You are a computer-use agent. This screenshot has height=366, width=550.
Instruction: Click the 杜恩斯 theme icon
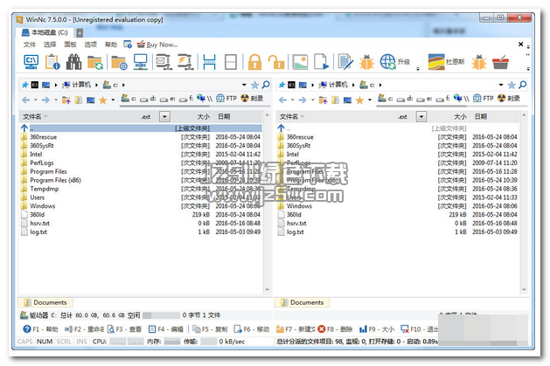pos(446,62)
